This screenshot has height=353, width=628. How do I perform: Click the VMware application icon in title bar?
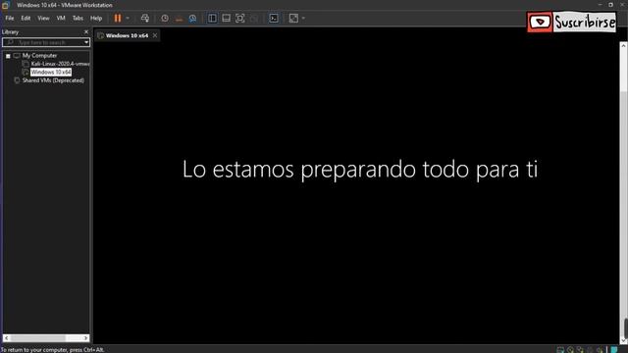[x=5, y=5]
